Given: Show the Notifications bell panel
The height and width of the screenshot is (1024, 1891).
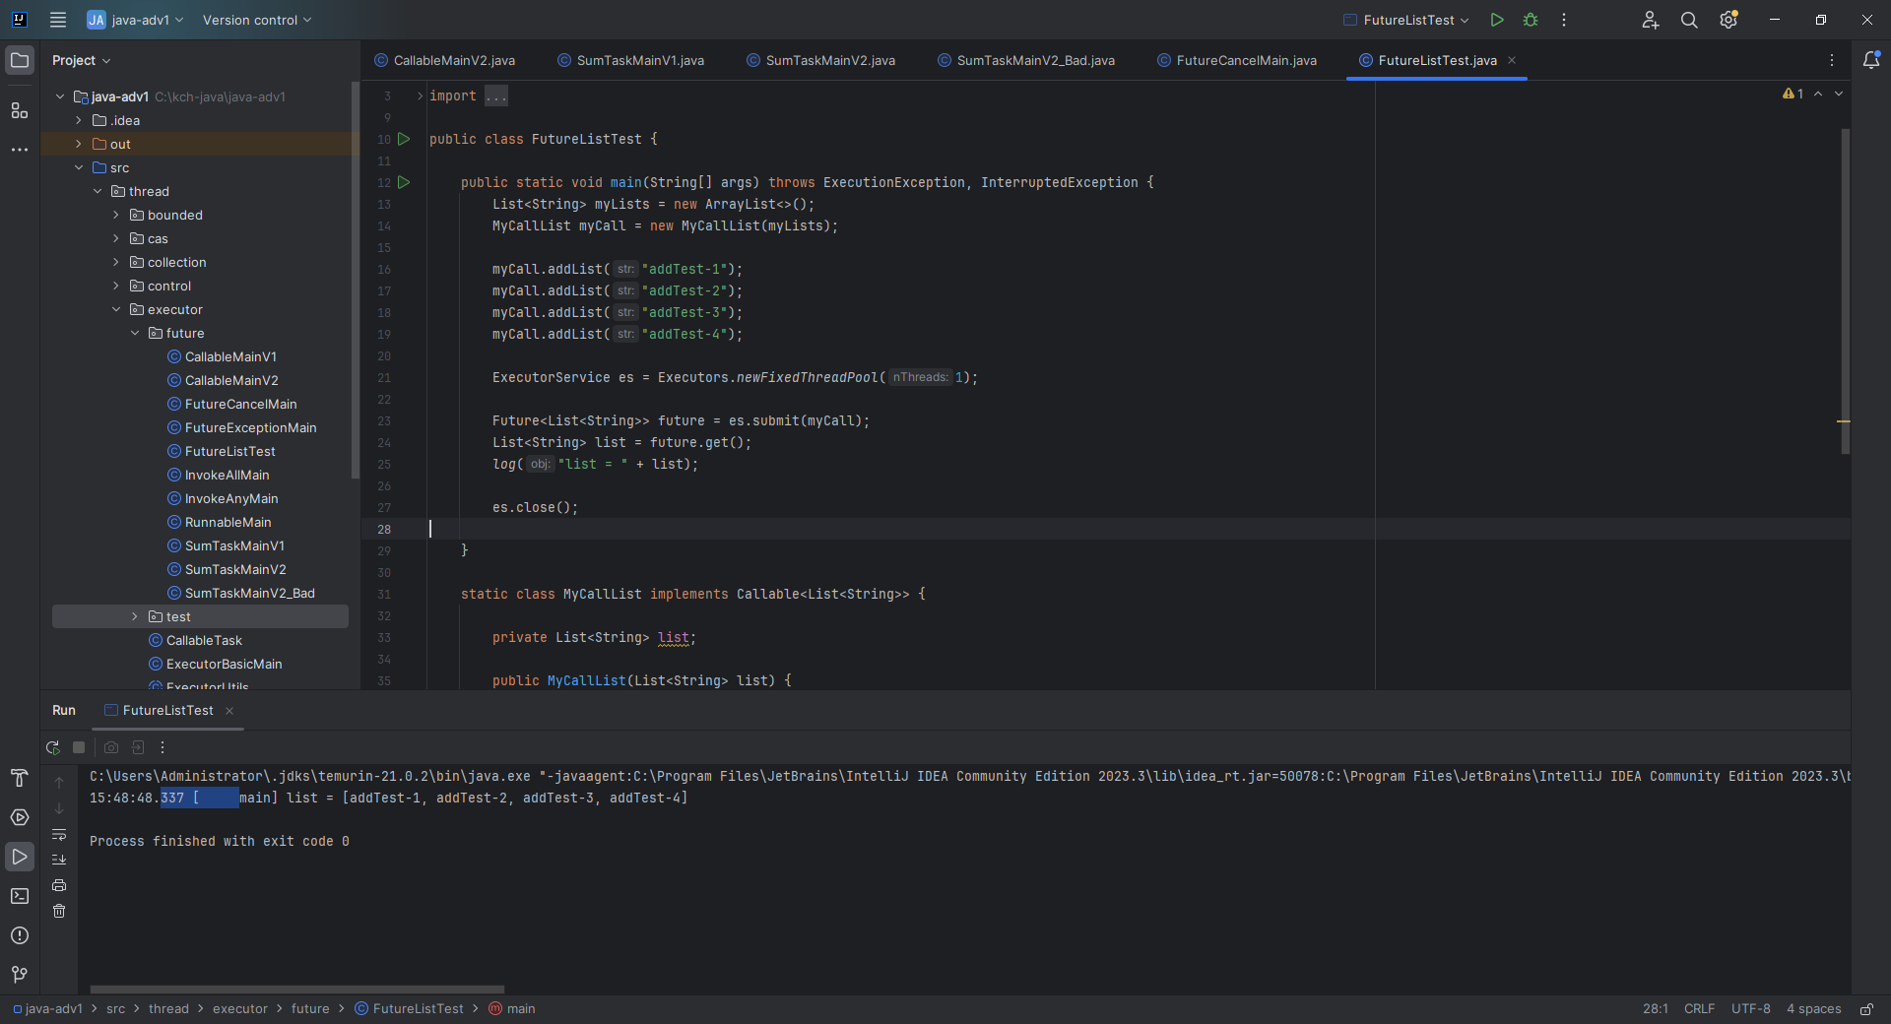Looking at the screenshot, I should (x=1871, y=60).
